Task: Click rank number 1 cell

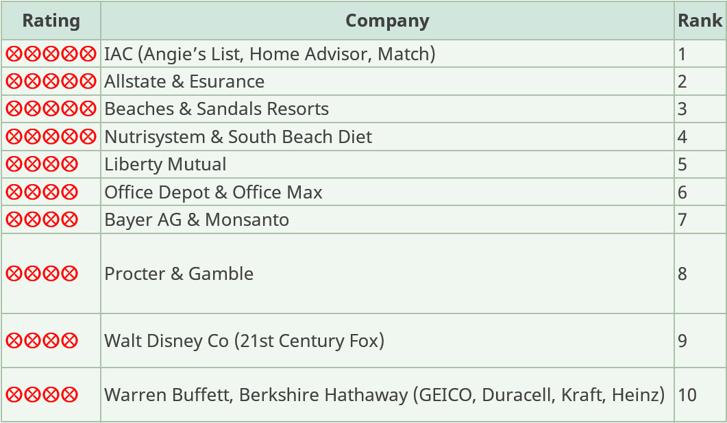Action: point(682,54)
